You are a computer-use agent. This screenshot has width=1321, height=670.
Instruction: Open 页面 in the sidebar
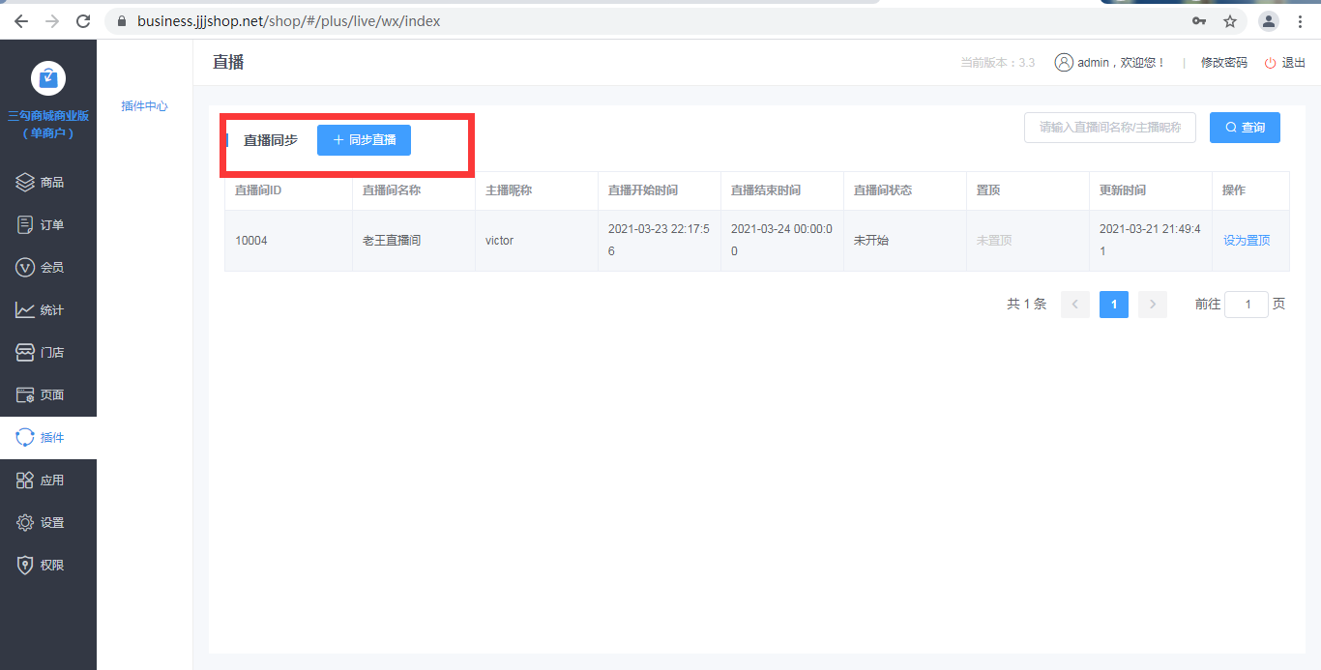click(x=48, y=394)
